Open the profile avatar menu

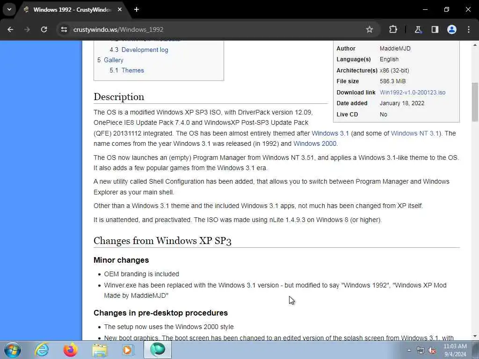click(452, 29)
